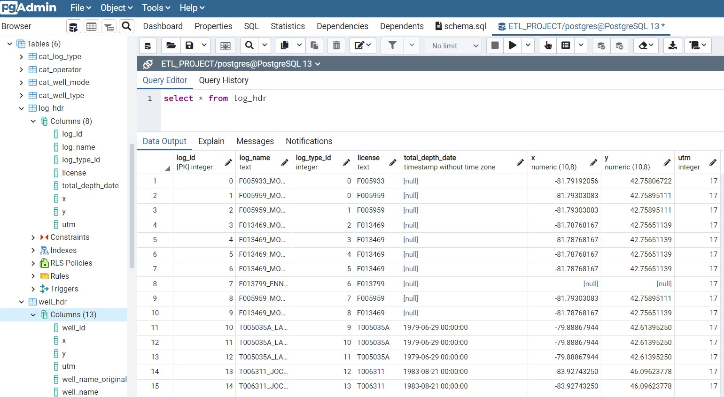Open the Explain results tab

(x=211, y=141)
